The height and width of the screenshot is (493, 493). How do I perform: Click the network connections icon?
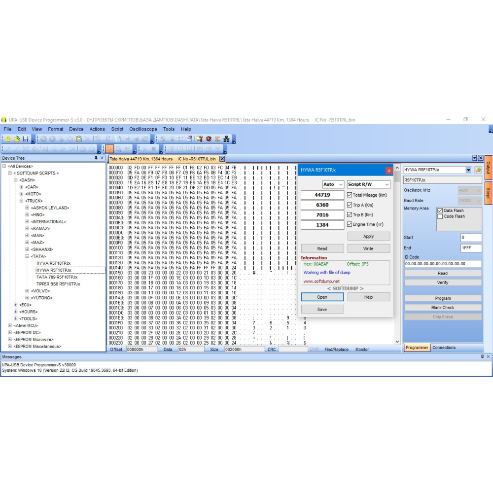(x=226, y=139)
